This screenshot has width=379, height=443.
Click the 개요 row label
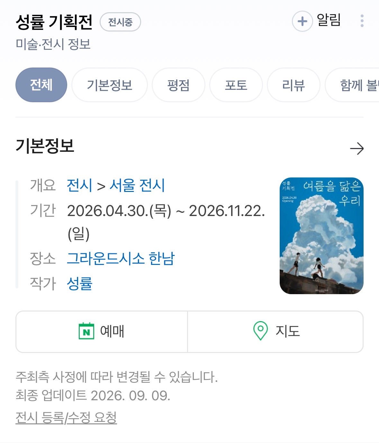(x=43, y=185)
